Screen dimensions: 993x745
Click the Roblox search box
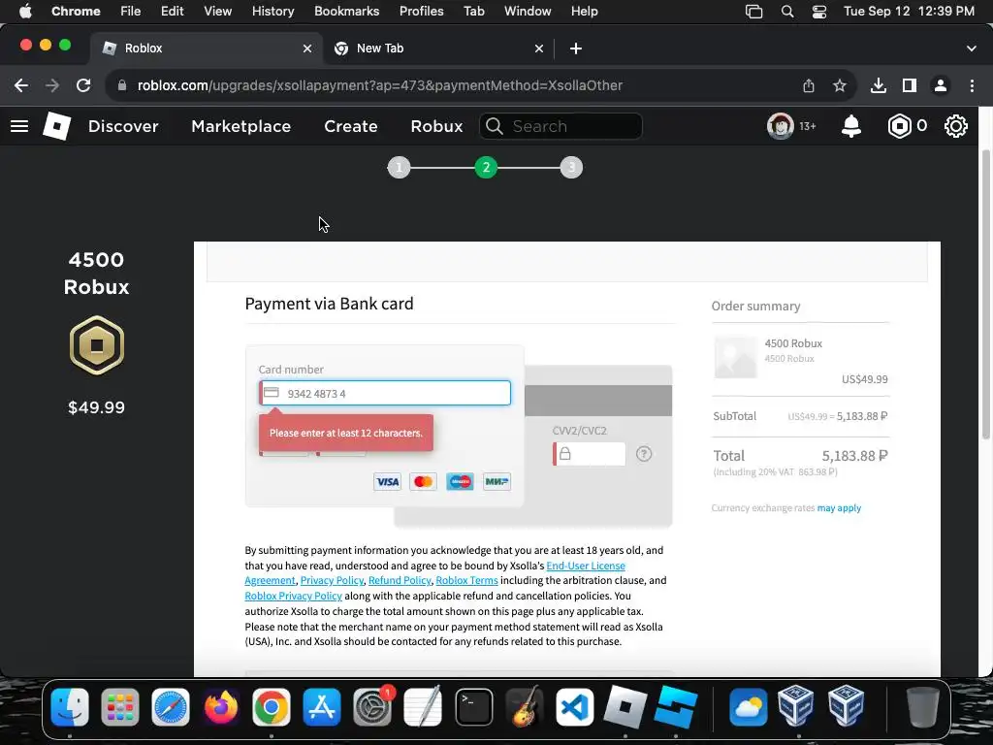(x=561, y=126)
